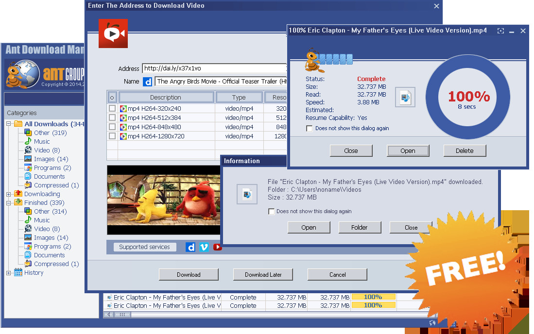534x334 pixels.
Task: Click the media file icon in the Information dialog
Action: (247, 194)
